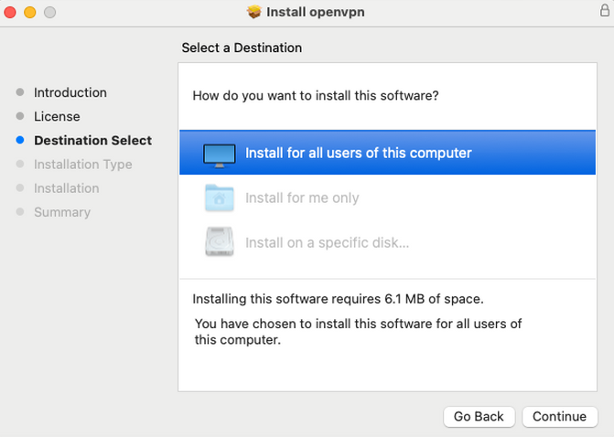Click the home folder icon

point(220,198)
